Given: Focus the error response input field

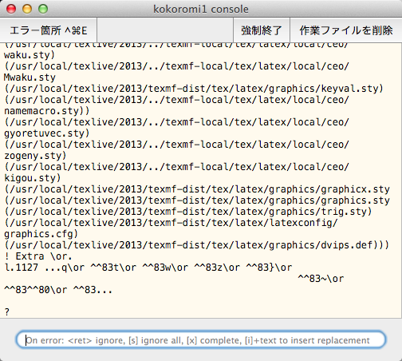Looking at the screenshot, I should (201, 340).
